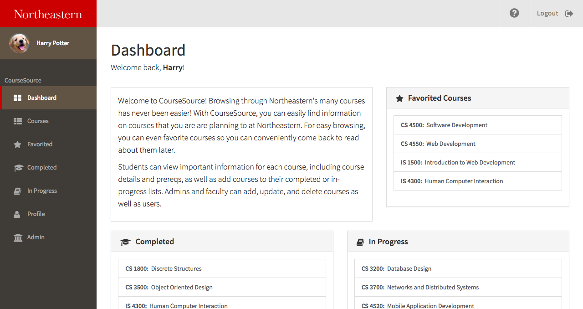The height and width of the screenshot is (309, 583).
Task: Open CS 1800 Discrete Structures completed course
Action: pos(176,268)
